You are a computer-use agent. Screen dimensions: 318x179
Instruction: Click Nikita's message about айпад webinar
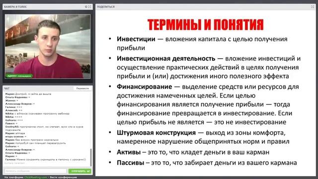(x=37, y=114)
